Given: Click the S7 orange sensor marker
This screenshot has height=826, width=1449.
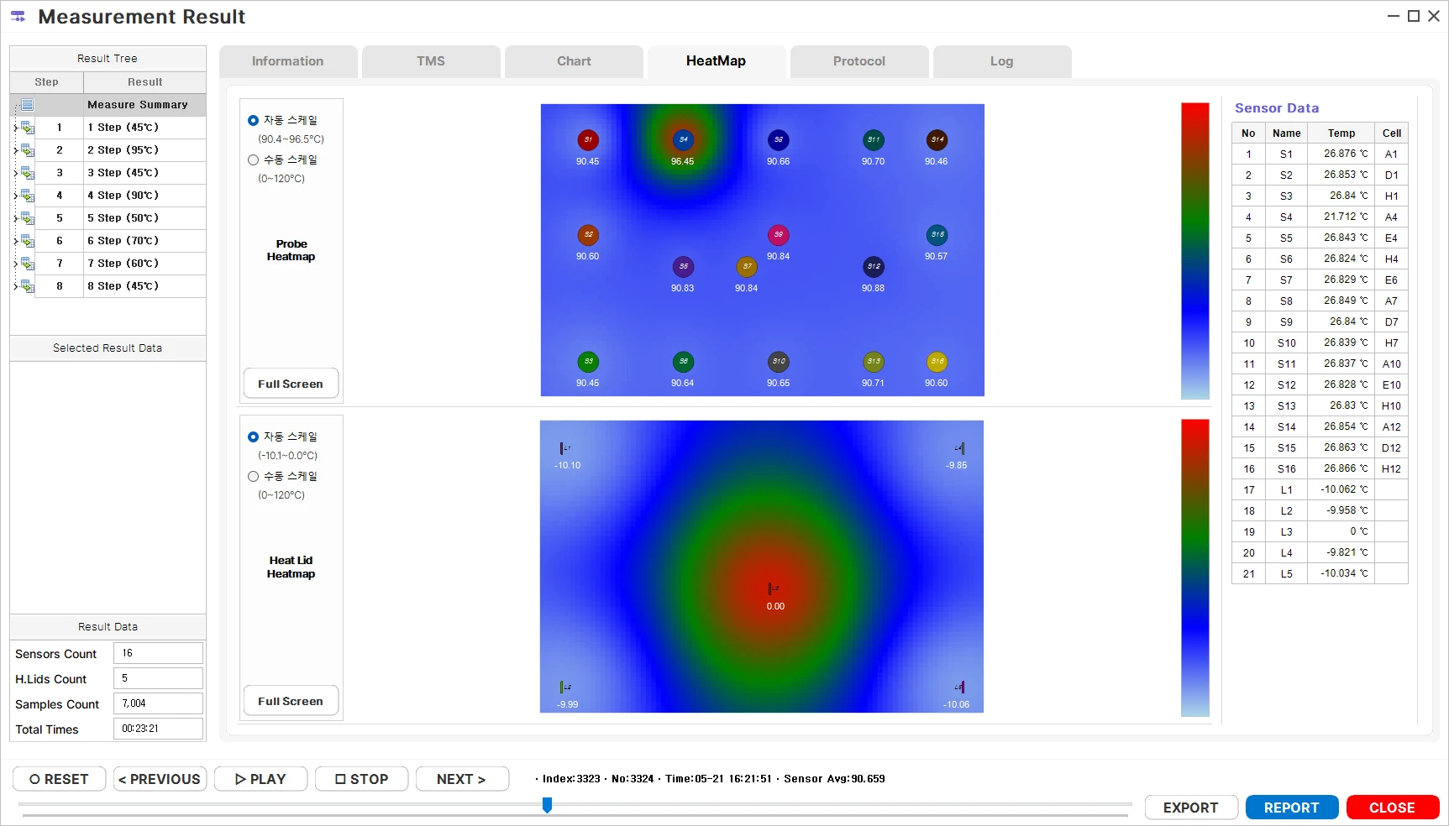Looking at the screenshot, I should pos(747,267).
